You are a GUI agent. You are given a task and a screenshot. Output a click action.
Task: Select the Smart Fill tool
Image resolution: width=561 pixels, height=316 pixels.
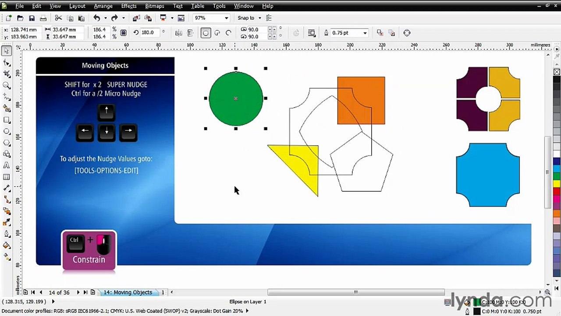coord(7,108)
